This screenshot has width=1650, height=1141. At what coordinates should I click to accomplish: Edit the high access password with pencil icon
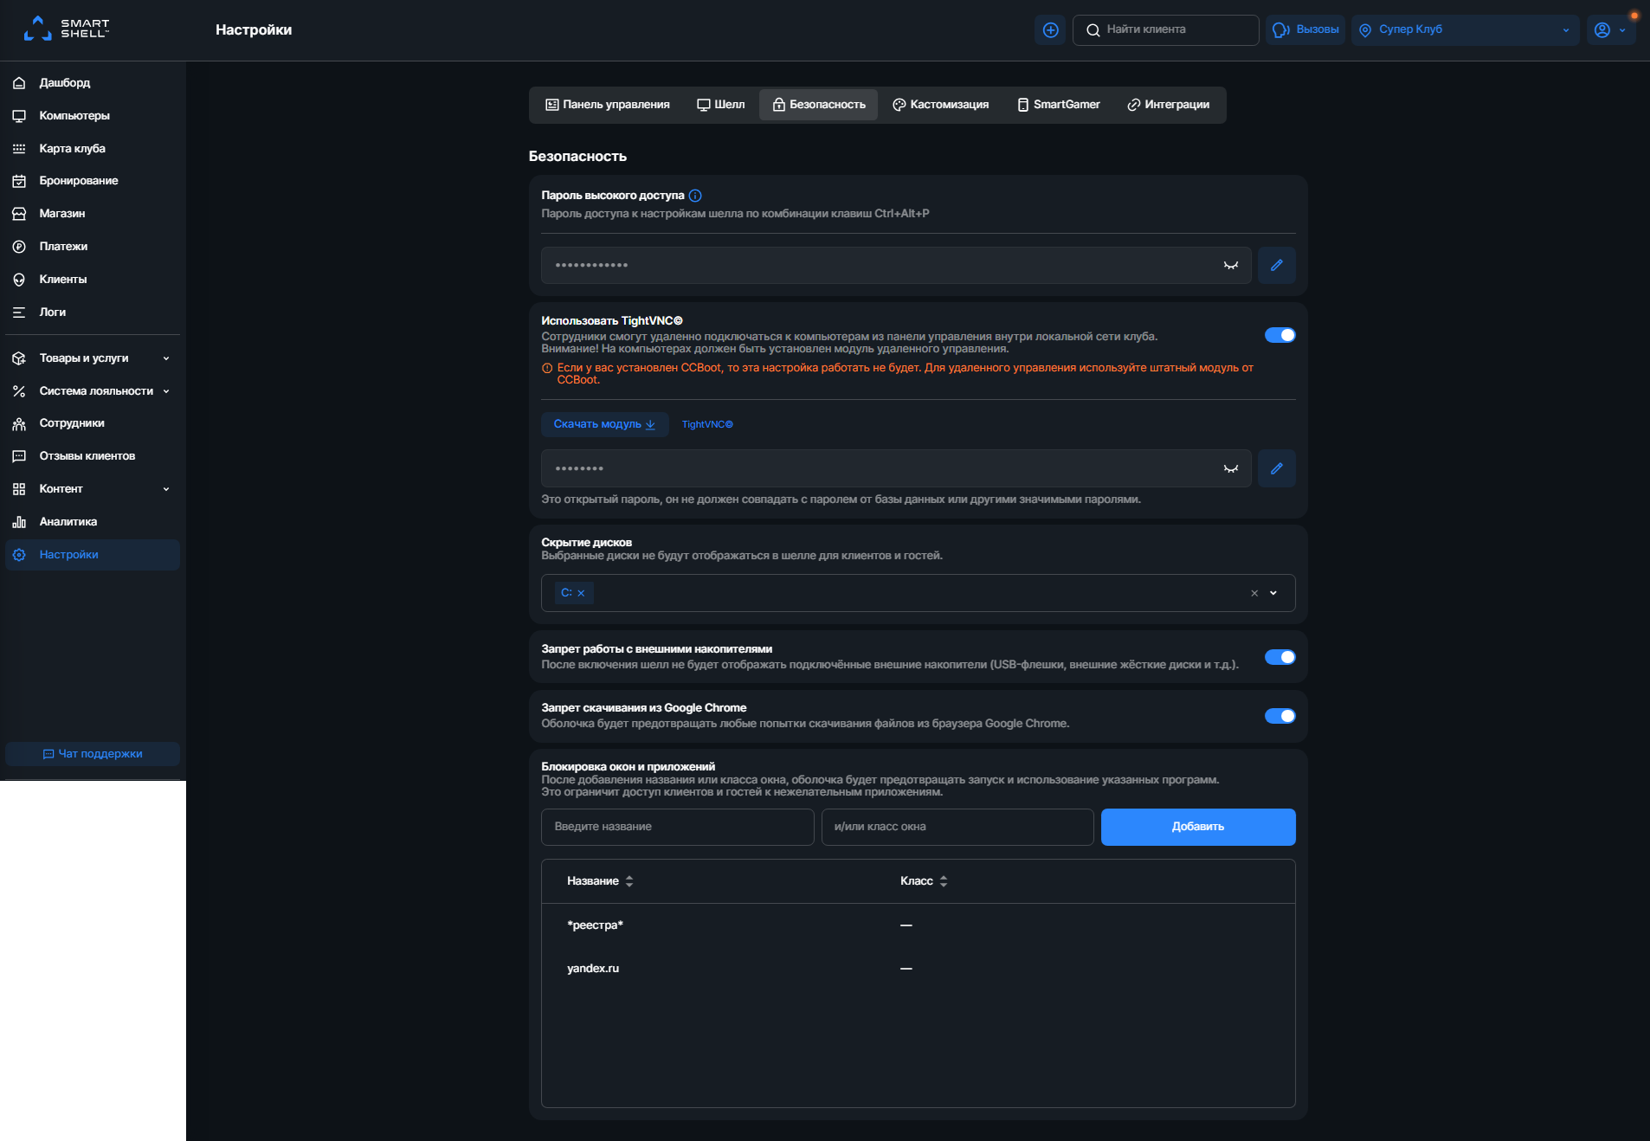[1276, 265]
